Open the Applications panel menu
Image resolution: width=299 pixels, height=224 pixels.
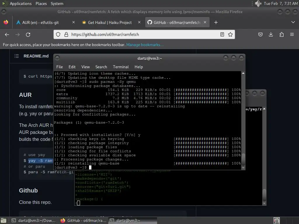pyautogui.click(x=21, y=3)
